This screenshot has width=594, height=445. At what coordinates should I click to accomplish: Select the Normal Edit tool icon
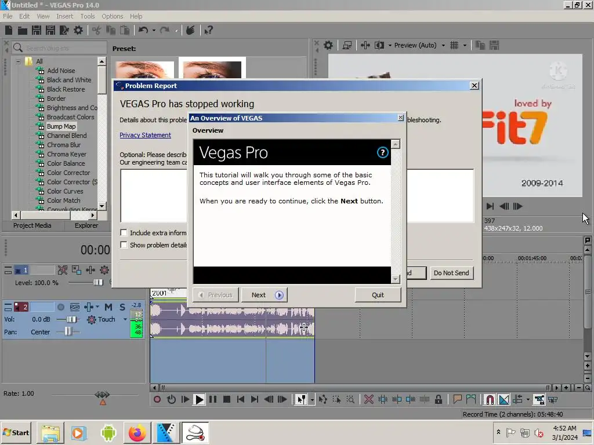[301, 399]
